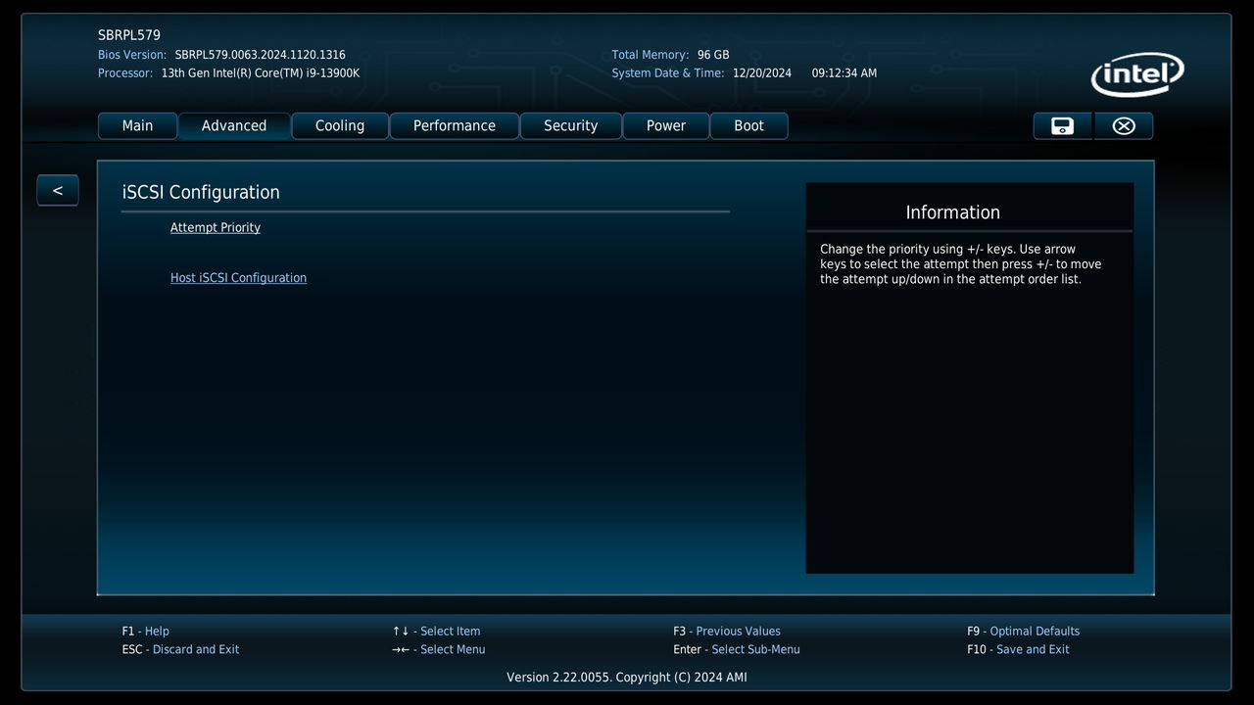Click Total Memory 96 GB value
The height and width of the screenshot is (705, 1254).
[713, 55]
